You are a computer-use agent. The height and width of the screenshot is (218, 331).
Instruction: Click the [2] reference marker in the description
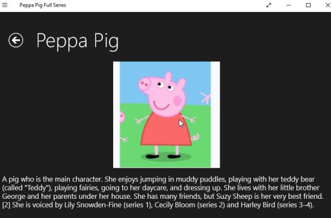click(x=6, y=205)
